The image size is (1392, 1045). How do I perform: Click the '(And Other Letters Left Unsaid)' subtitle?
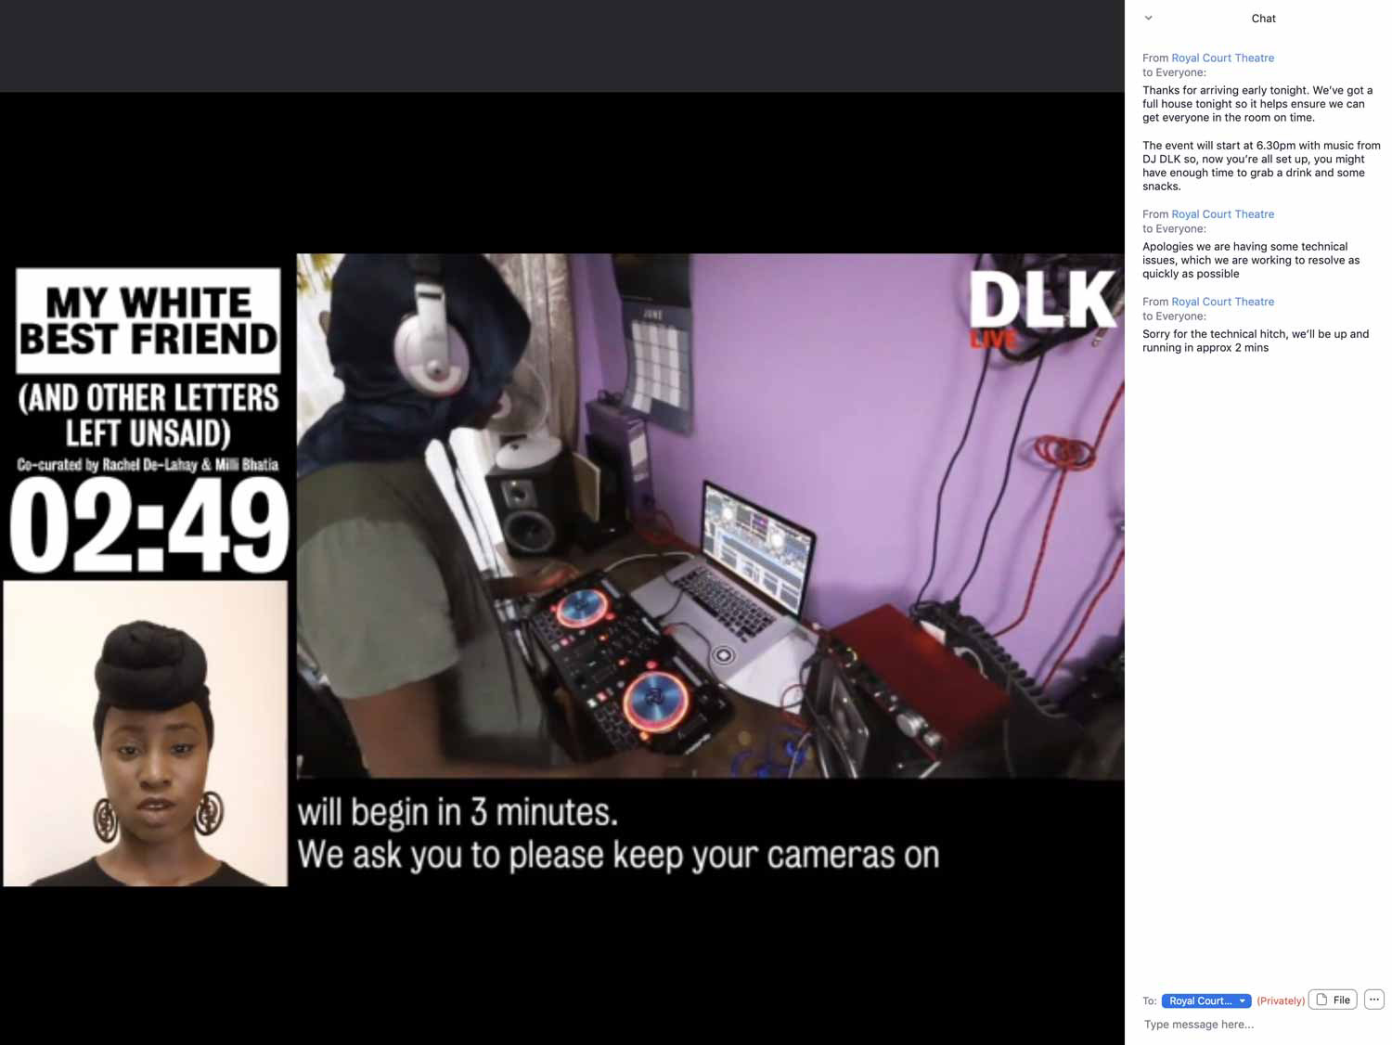[x=148, y=415]
